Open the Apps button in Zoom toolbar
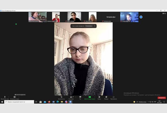This screenshot has width=167, height=113. pyautogui.click(x=114, y=98)
